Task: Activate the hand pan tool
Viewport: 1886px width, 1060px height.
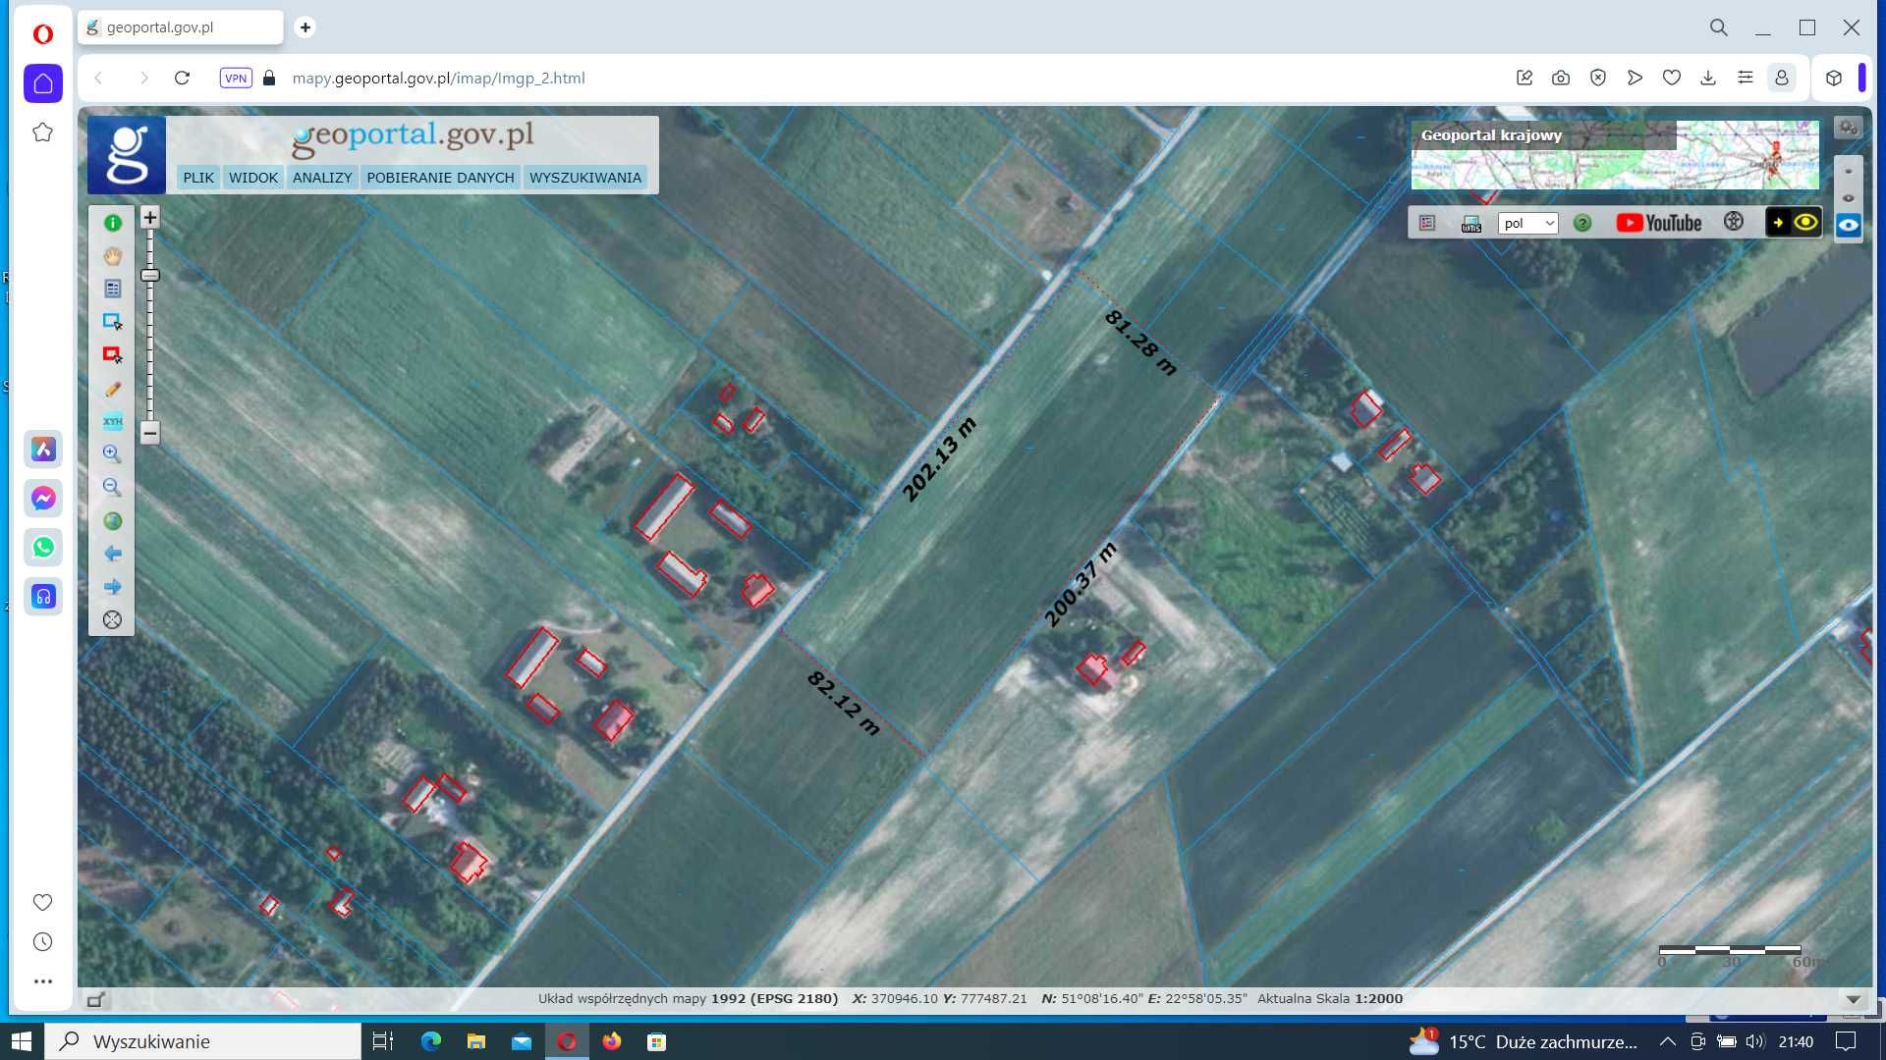Action: [112, 256]
